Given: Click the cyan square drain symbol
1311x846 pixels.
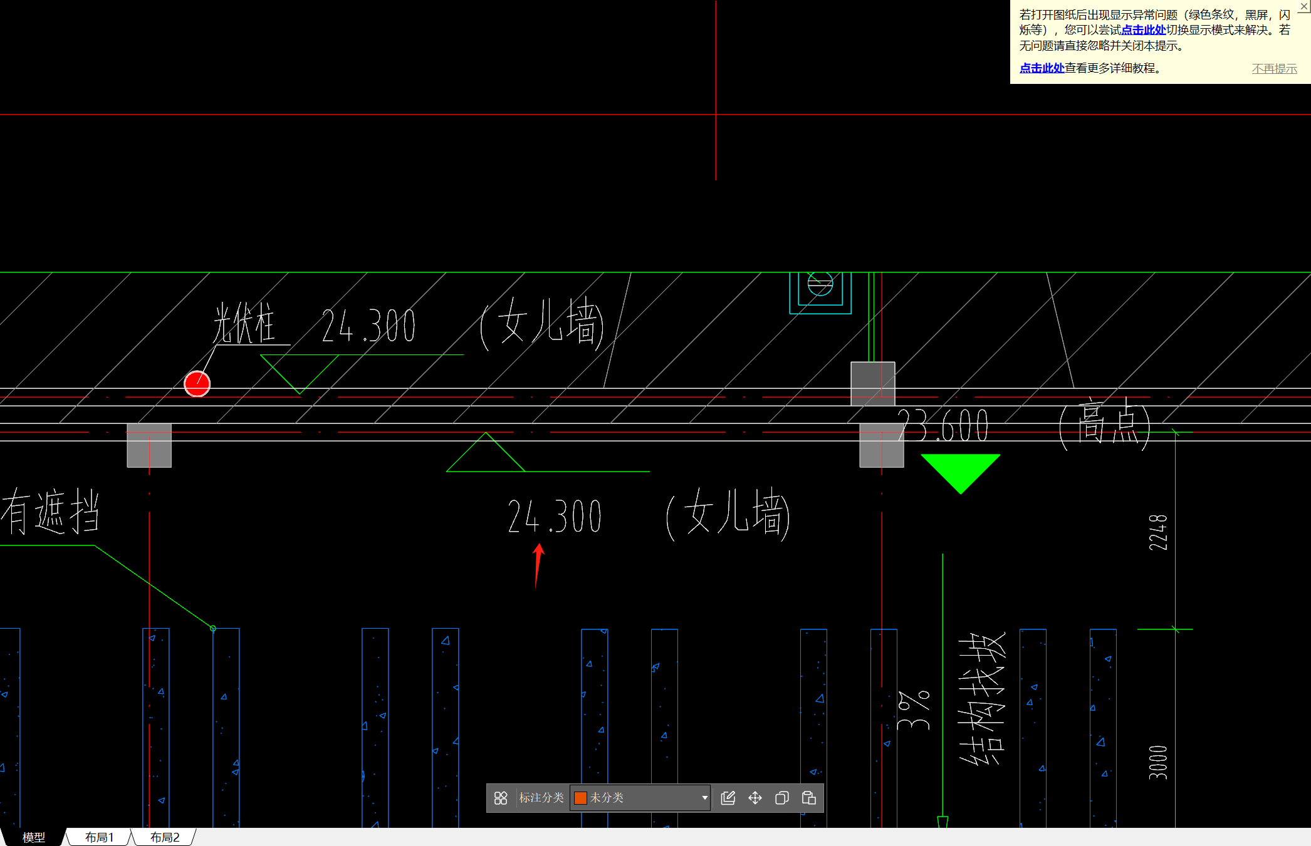Looking at the screenshot, I should tap(820, 292).
